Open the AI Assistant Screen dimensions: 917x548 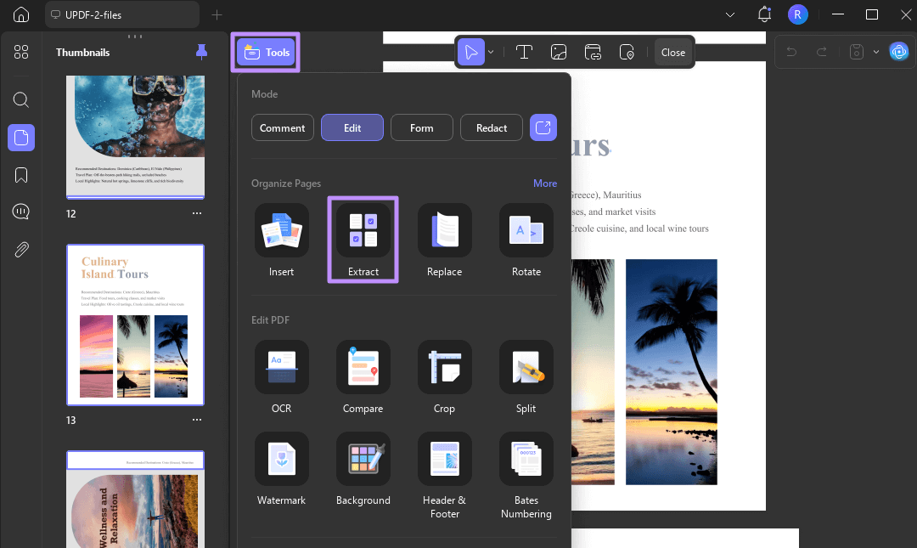tap(898, 51)
